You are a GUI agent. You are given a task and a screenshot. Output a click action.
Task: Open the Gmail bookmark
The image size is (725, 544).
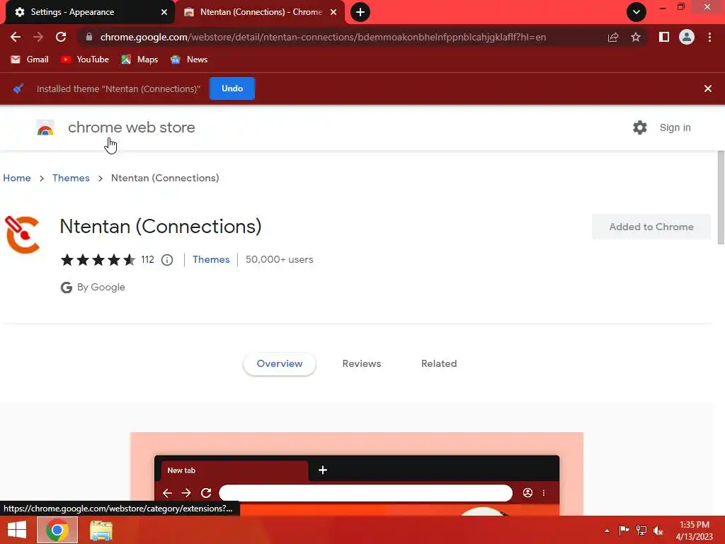(x=30, y=59)
